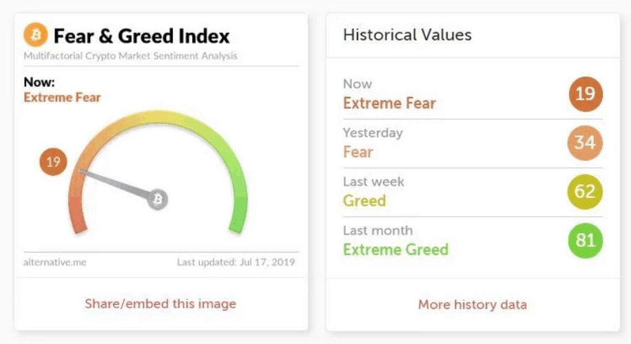This screenshot has height=344, width=631.
Task: Click the Yesterday value 34 circle
Action: pos(585,142)
